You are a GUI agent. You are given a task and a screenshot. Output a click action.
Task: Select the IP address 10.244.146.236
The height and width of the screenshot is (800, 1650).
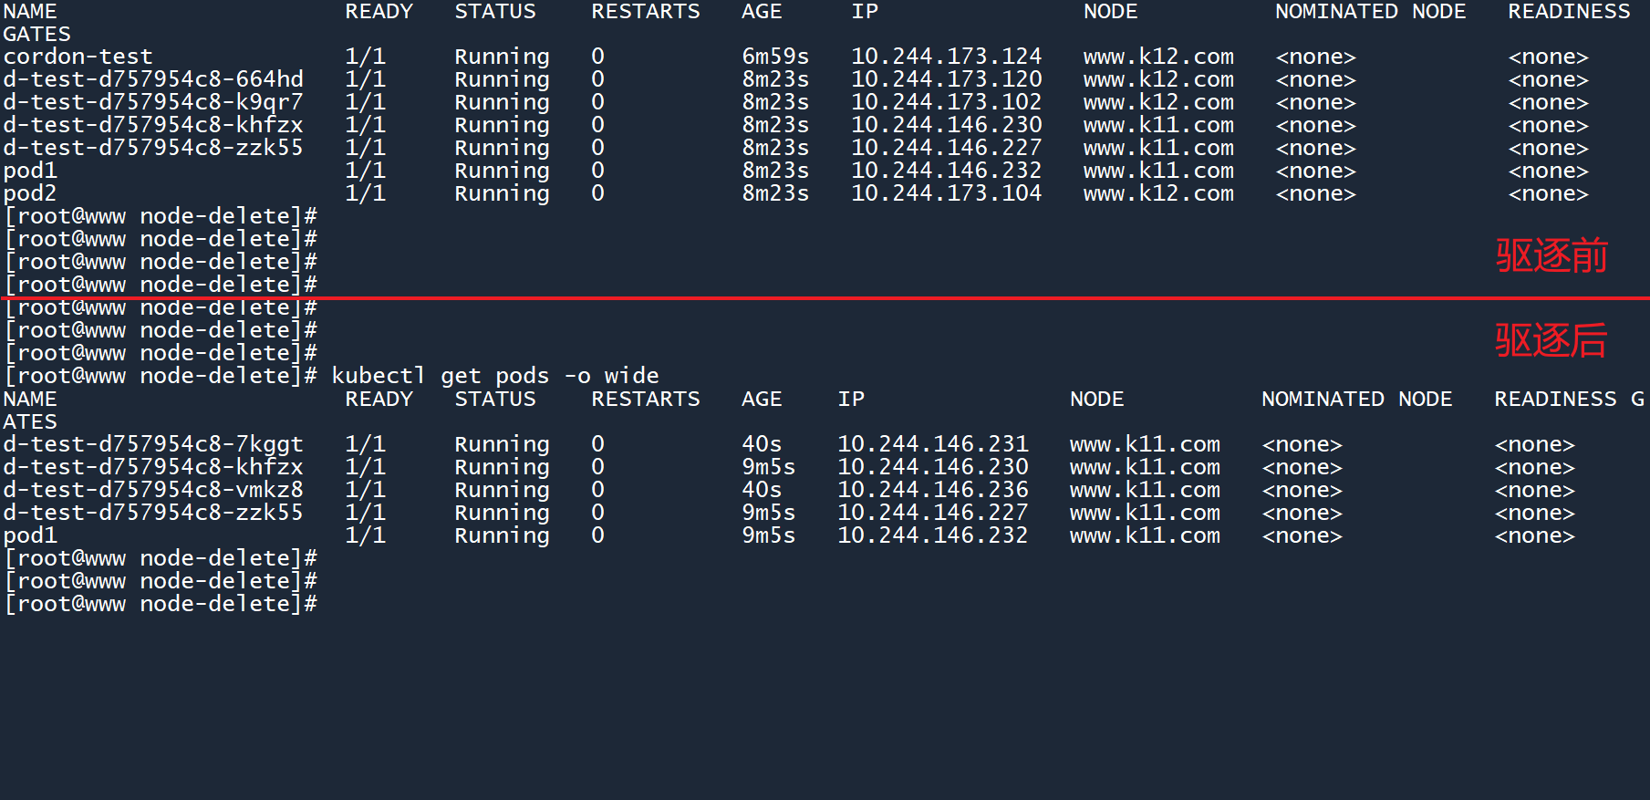[x=932, y=490]
